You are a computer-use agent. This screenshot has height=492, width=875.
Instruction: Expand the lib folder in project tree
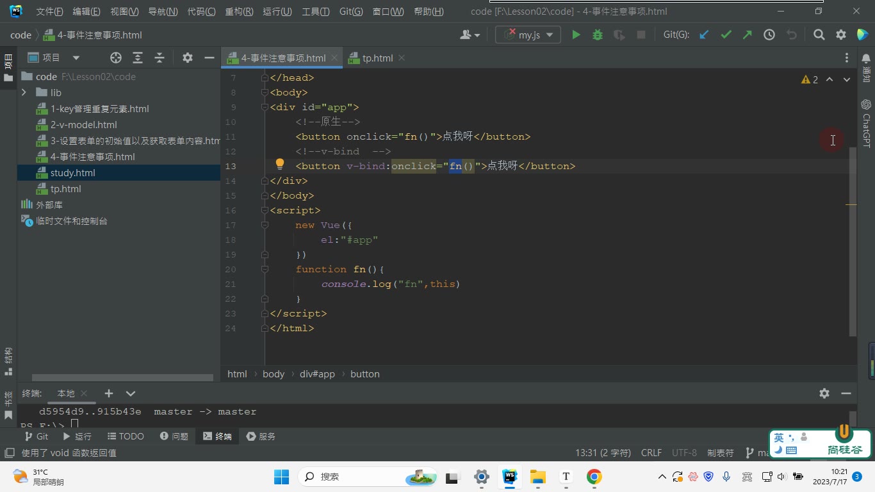tap(24, 93)
